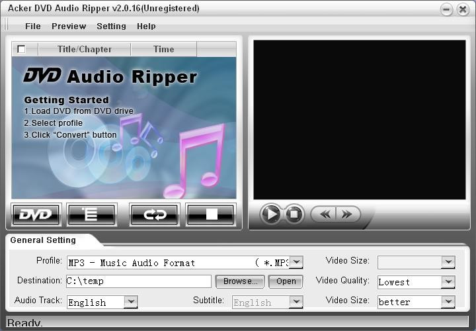Close the Acker DVD Audio Ripper window

click(463, 9)
